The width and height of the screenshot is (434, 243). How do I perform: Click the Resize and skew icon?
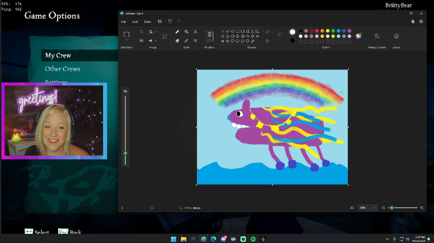click(165, 36)
